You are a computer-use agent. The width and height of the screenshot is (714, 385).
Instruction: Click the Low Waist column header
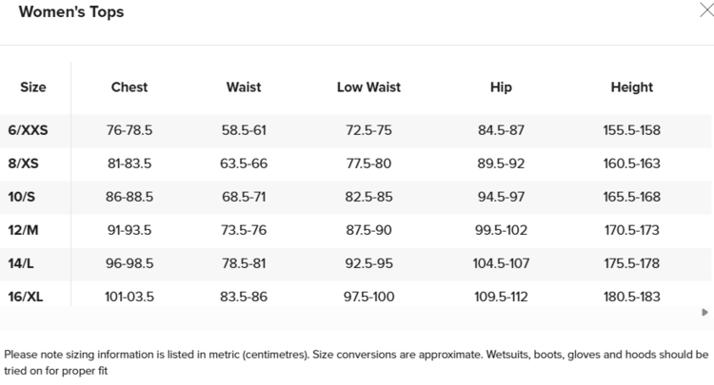pos(368,87)
